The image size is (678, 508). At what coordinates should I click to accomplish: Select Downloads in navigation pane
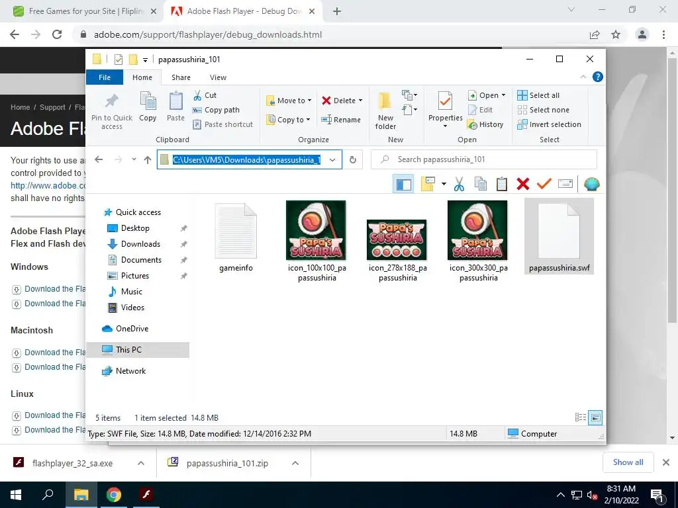[x=140, y=244]
